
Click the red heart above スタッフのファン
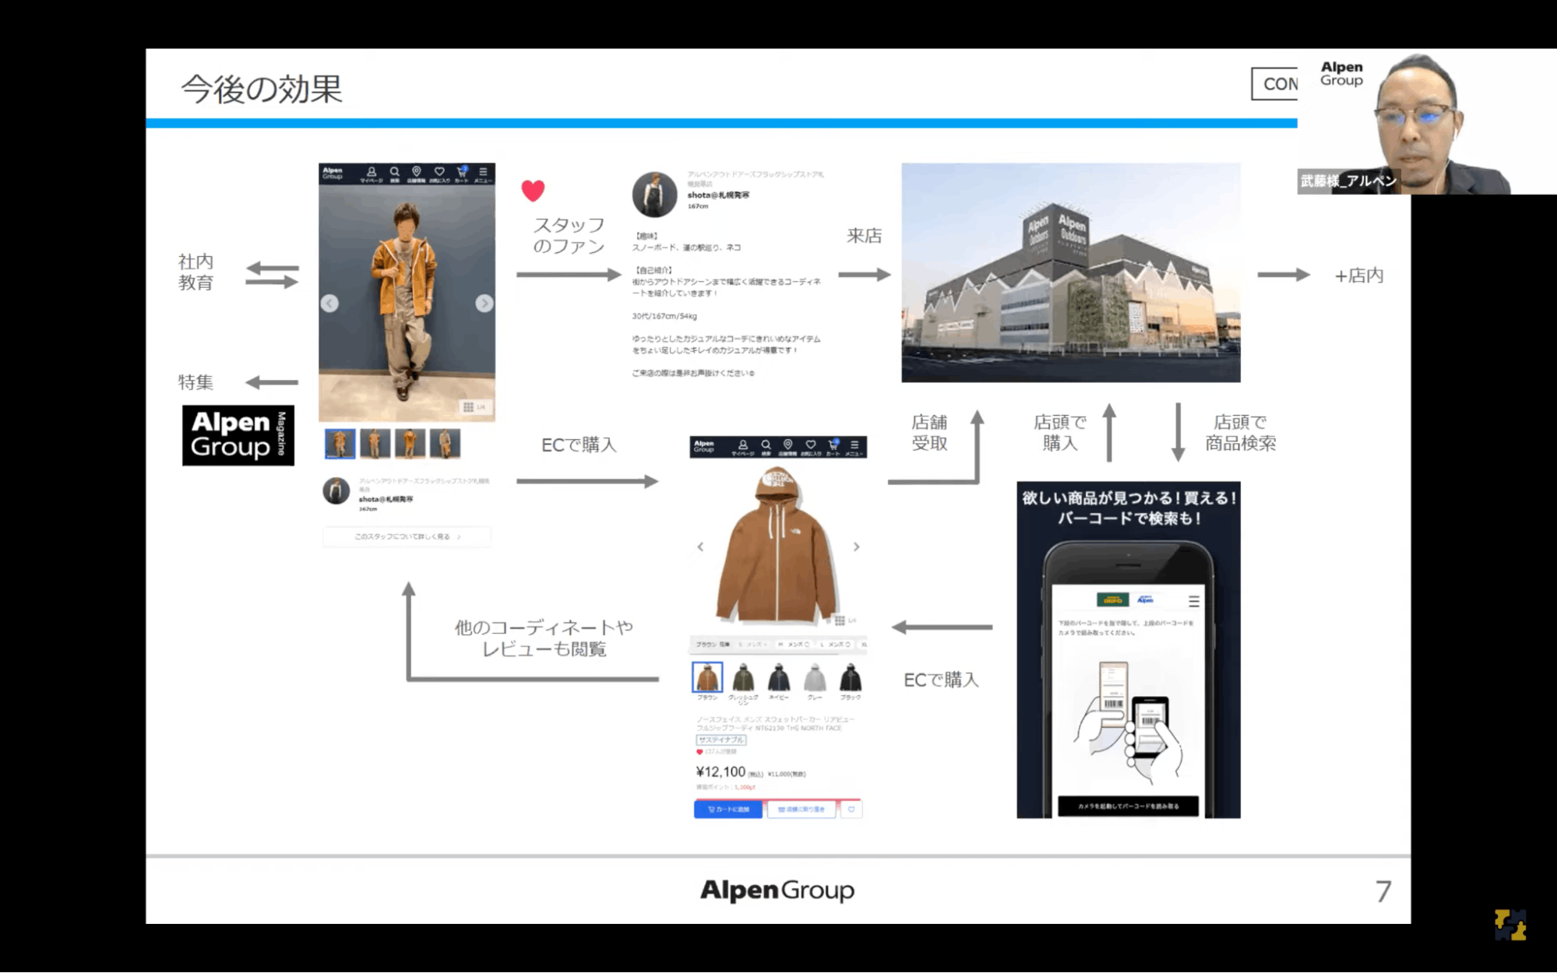coord(533,190)
